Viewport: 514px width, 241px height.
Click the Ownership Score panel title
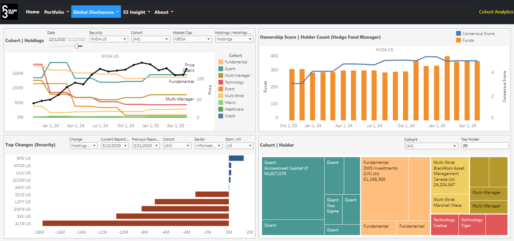click(320, 37)
